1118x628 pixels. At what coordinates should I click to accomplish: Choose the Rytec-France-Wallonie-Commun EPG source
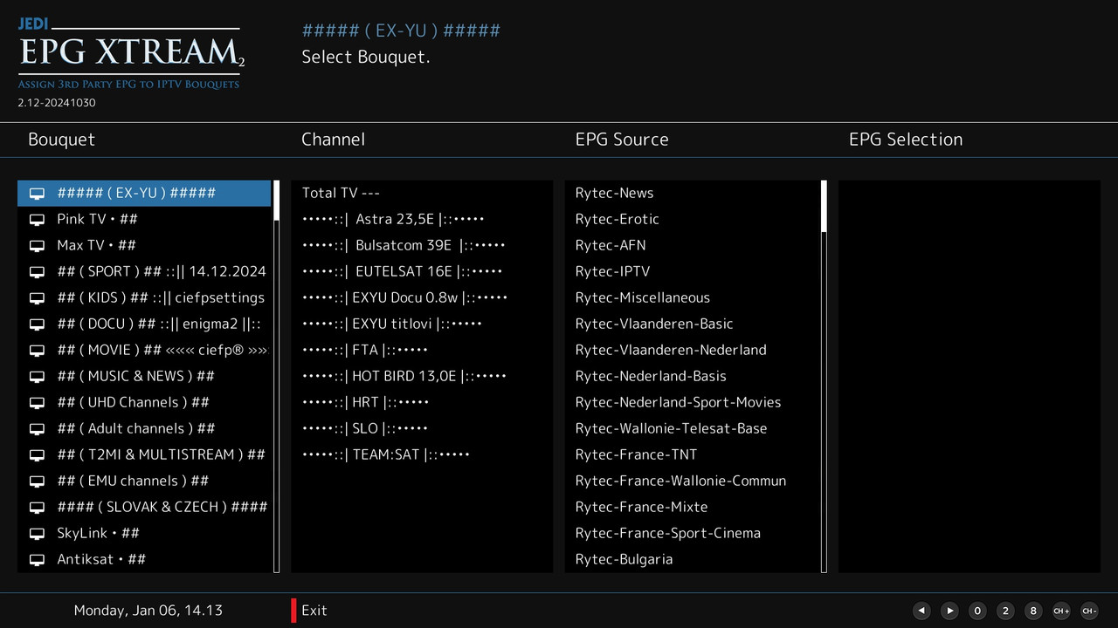(692, 481)
